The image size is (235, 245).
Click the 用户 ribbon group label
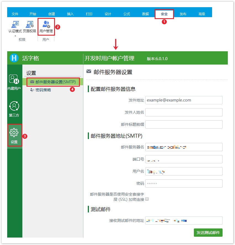(x=46, y=39)
